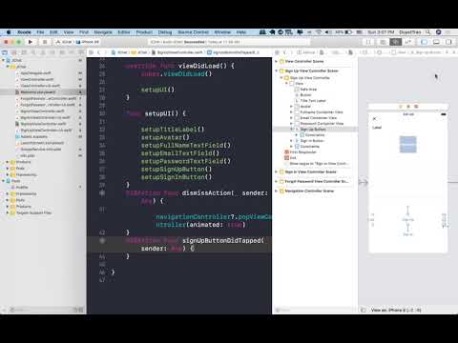Image resolution: width=458 pixels, height=343 pixels.
Task: Click the navigator filter field at bottom
Action: pos(41,310)
